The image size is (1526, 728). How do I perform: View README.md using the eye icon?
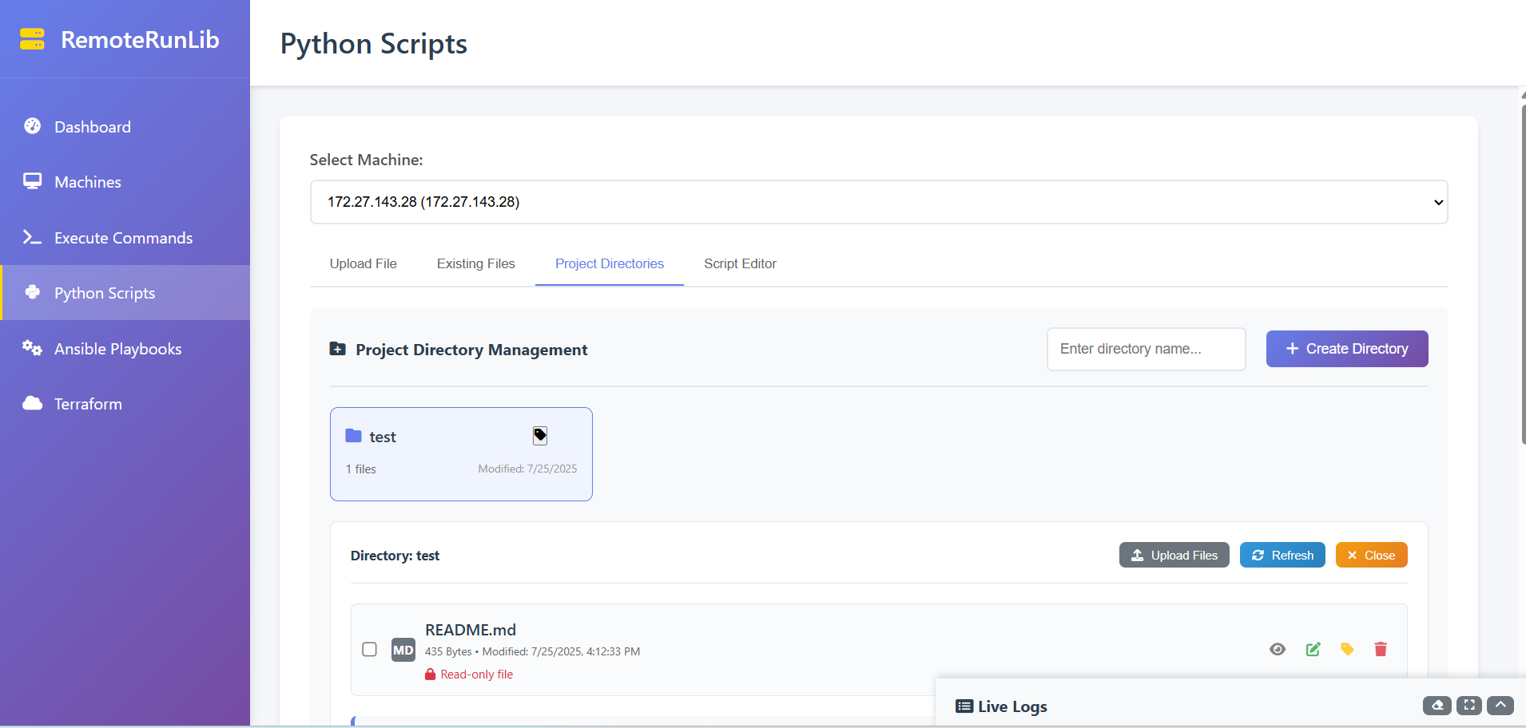click(x=1278, y=649)
